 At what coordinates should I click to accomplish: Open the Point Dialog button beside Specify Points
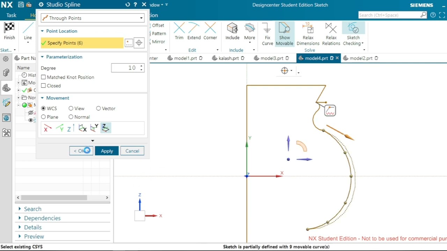coord(129,43)
